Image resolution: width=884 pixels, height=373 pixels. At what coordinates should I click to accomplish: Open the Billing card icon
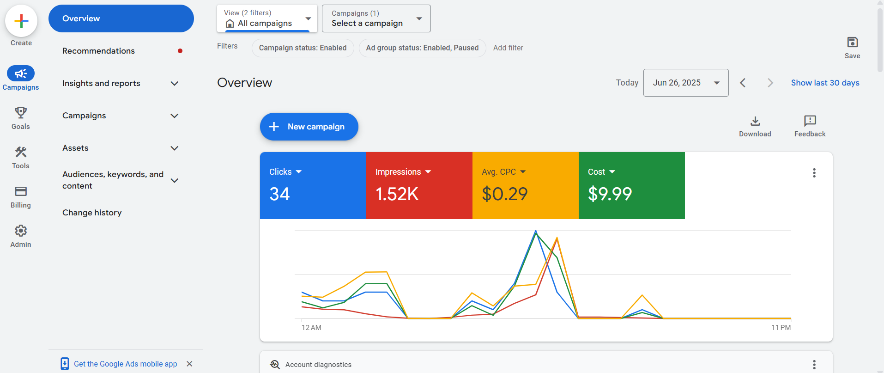tap(21, 191)
